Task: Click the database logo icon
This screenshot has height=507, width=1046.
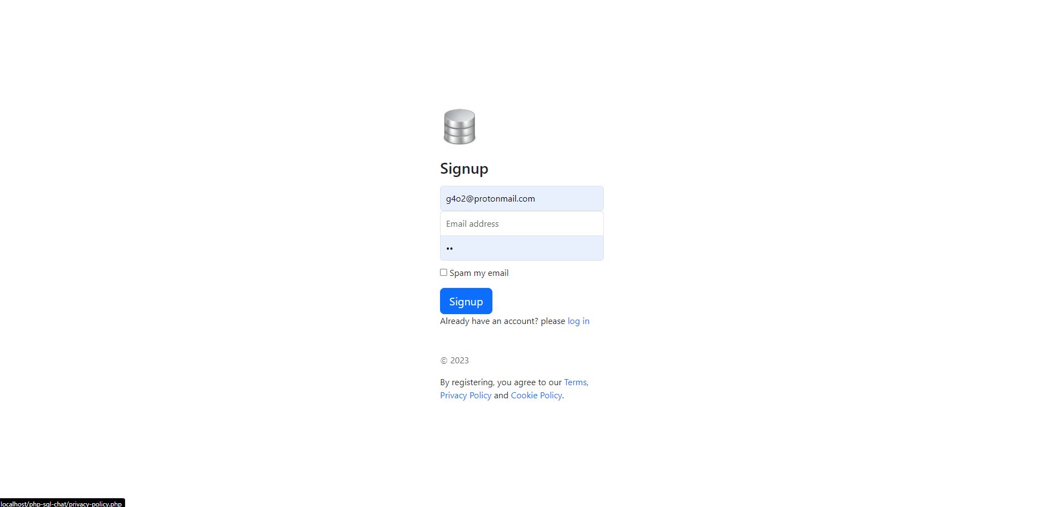Action: point(460,127)
